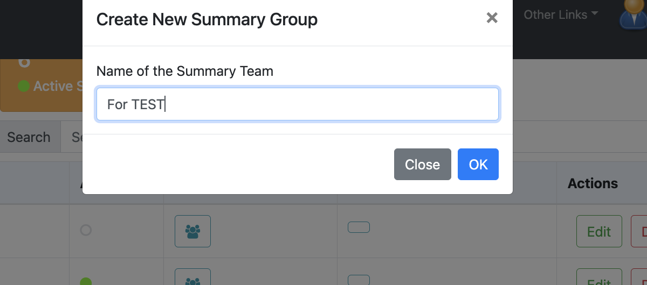Click the Search label beside the filter box
This screenshot has height=285, width=647.
29,137
